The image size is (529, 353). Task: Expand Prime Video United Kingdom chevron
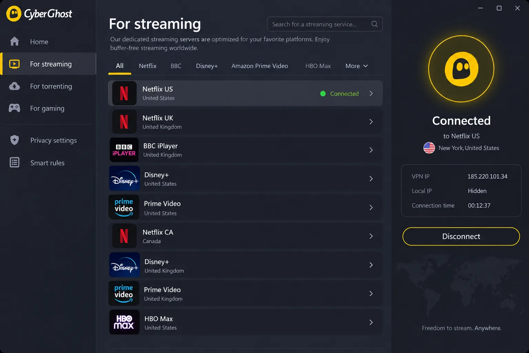[371, 294]
